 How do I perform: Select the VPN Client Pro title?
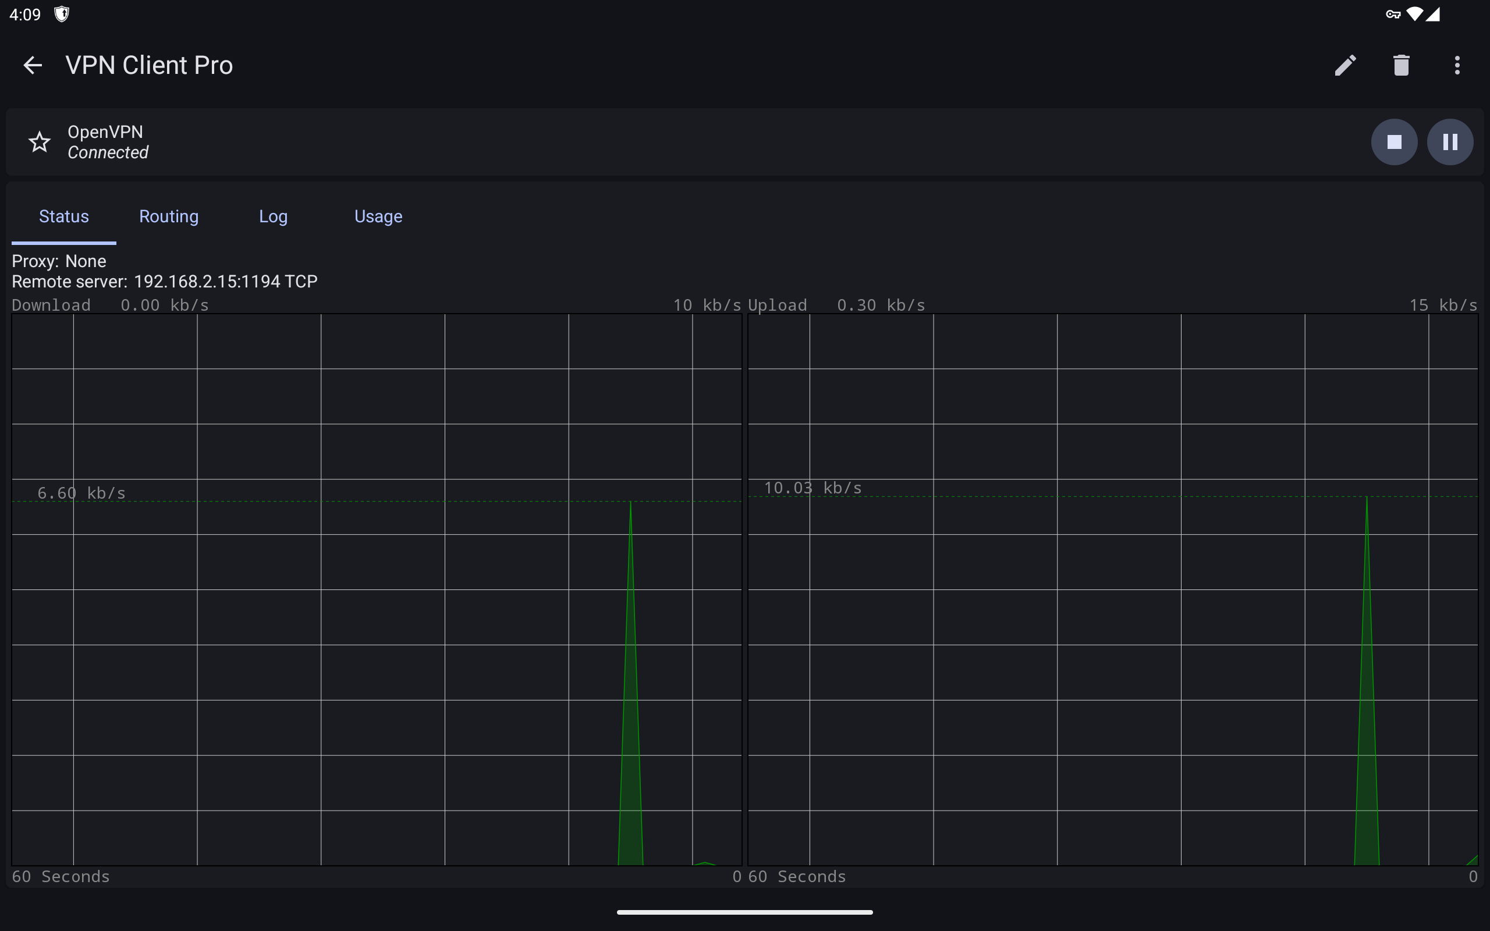click(x=149, y=65)
